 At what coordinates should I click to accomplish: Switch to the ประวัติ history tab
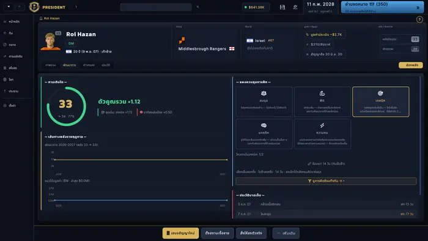106,65
